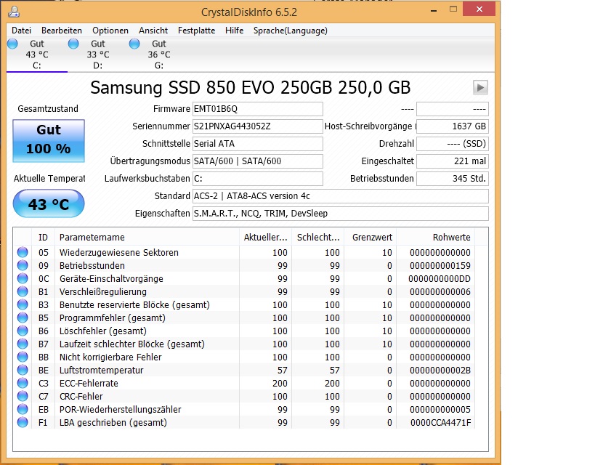Click the Samsung SSD 850 EVO title text
This screenshot has width=595, height=465.
(x=251, y=88)
